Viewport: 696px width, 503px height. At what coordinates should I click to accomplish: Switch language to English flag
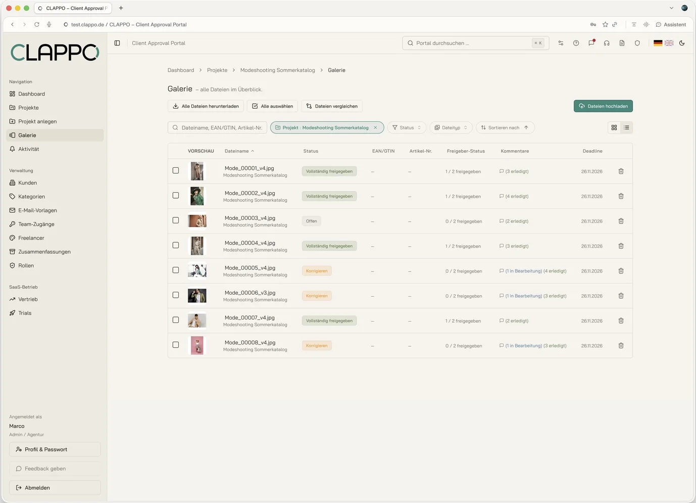(x=669, y=43)
